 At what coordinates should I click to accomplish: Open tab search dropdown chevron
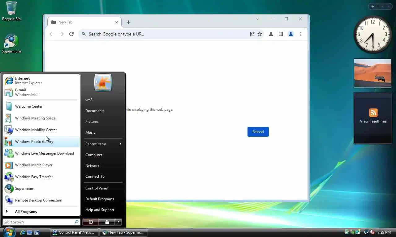tap(257, 19)
